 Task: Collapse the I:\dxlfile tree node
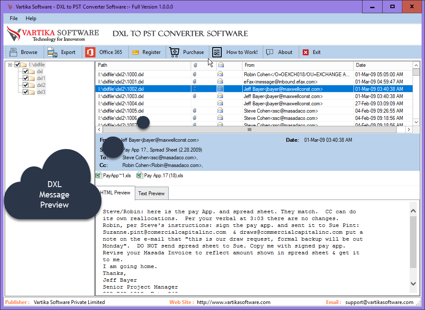[10, 65]
